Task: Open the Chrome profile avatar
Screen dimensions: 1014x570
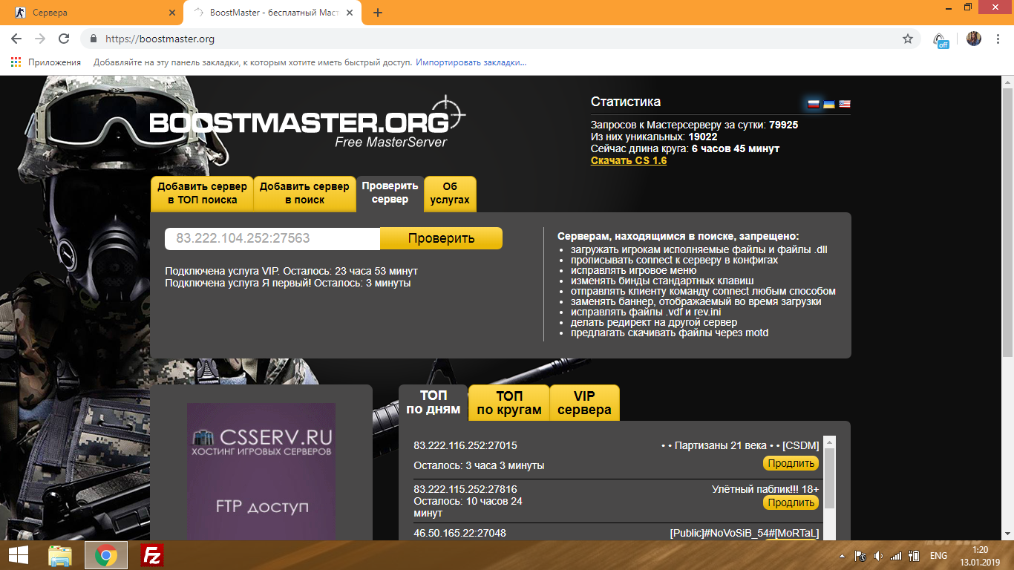Action: pos(973,39)
